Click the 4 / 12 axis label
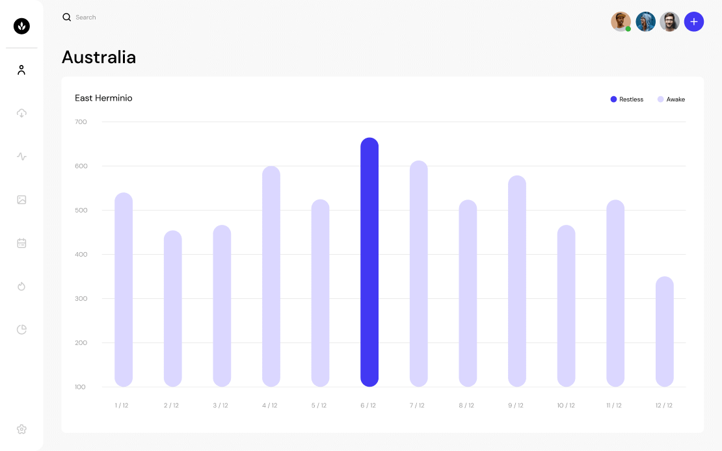Image resolution: width=722 pixels, height=451 pixels. 270,406
